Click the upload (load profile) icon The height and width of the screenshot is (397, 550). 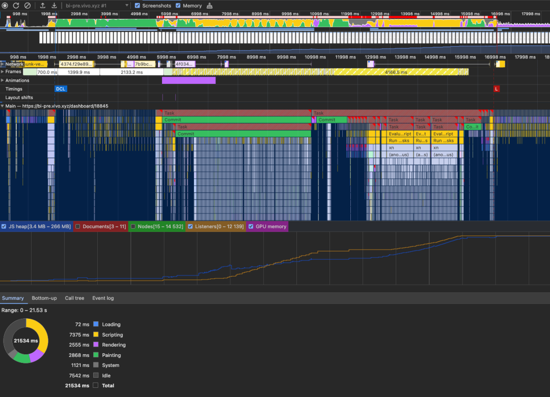click(x=43, y=6)
